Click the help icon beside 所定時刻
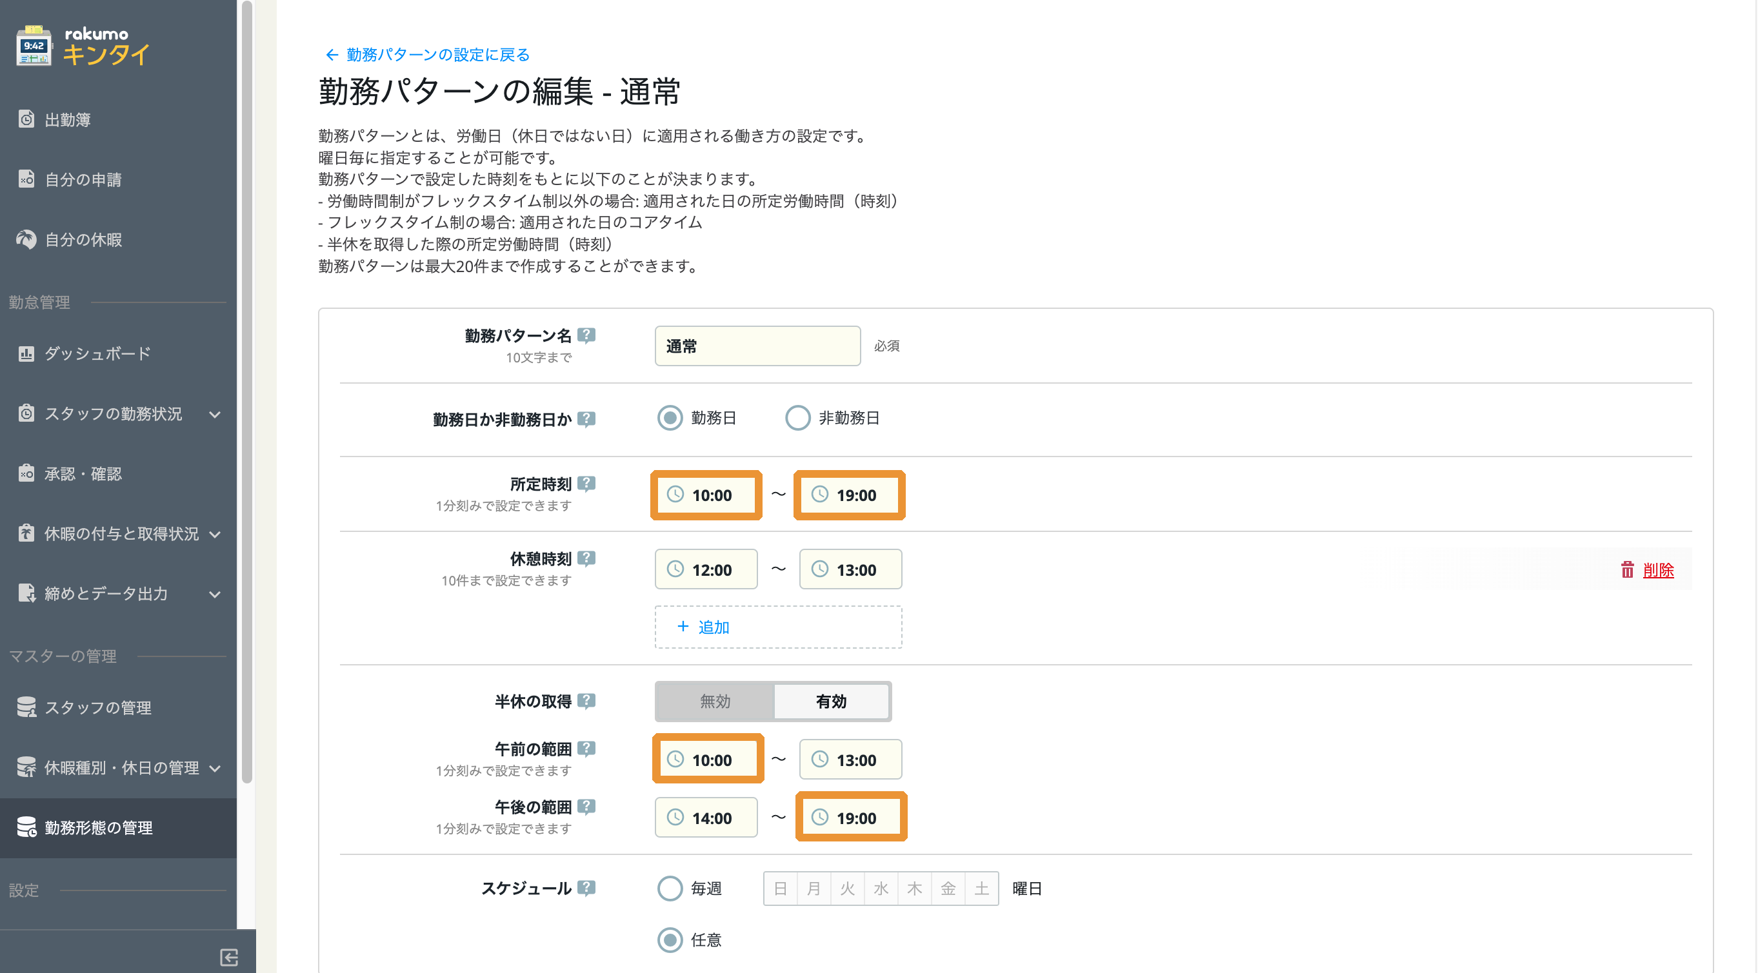 point(586,484)
